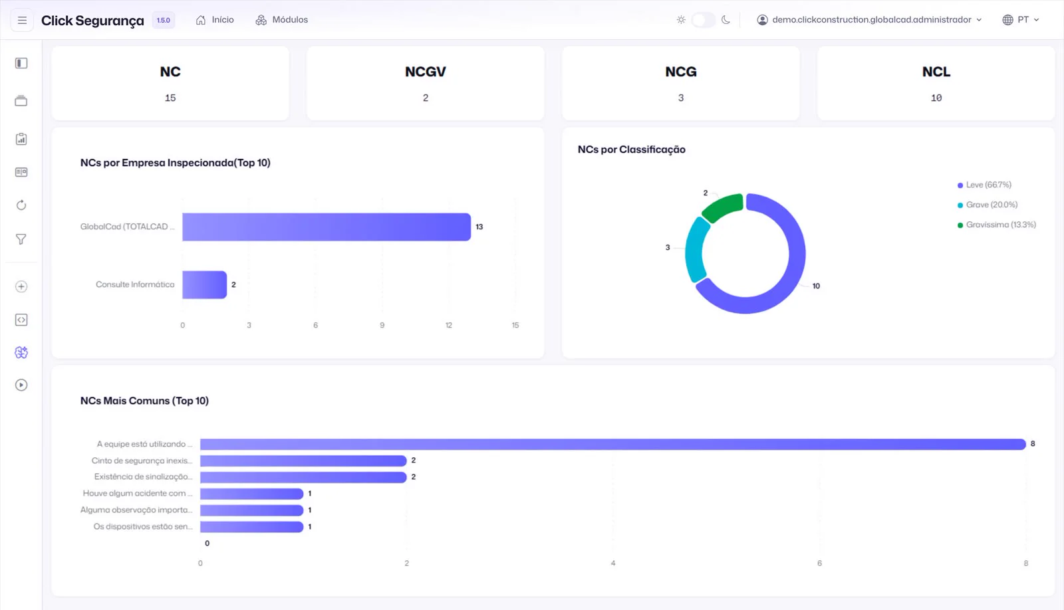Image resolution: width=1064 pixels, height=610 pixels.
Task: Open Módulos in the top navigation
Action: (x=282, y=20)
